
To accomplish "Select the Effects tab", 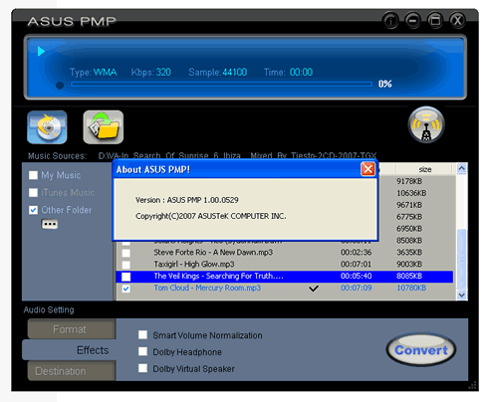I will [69, 350].
